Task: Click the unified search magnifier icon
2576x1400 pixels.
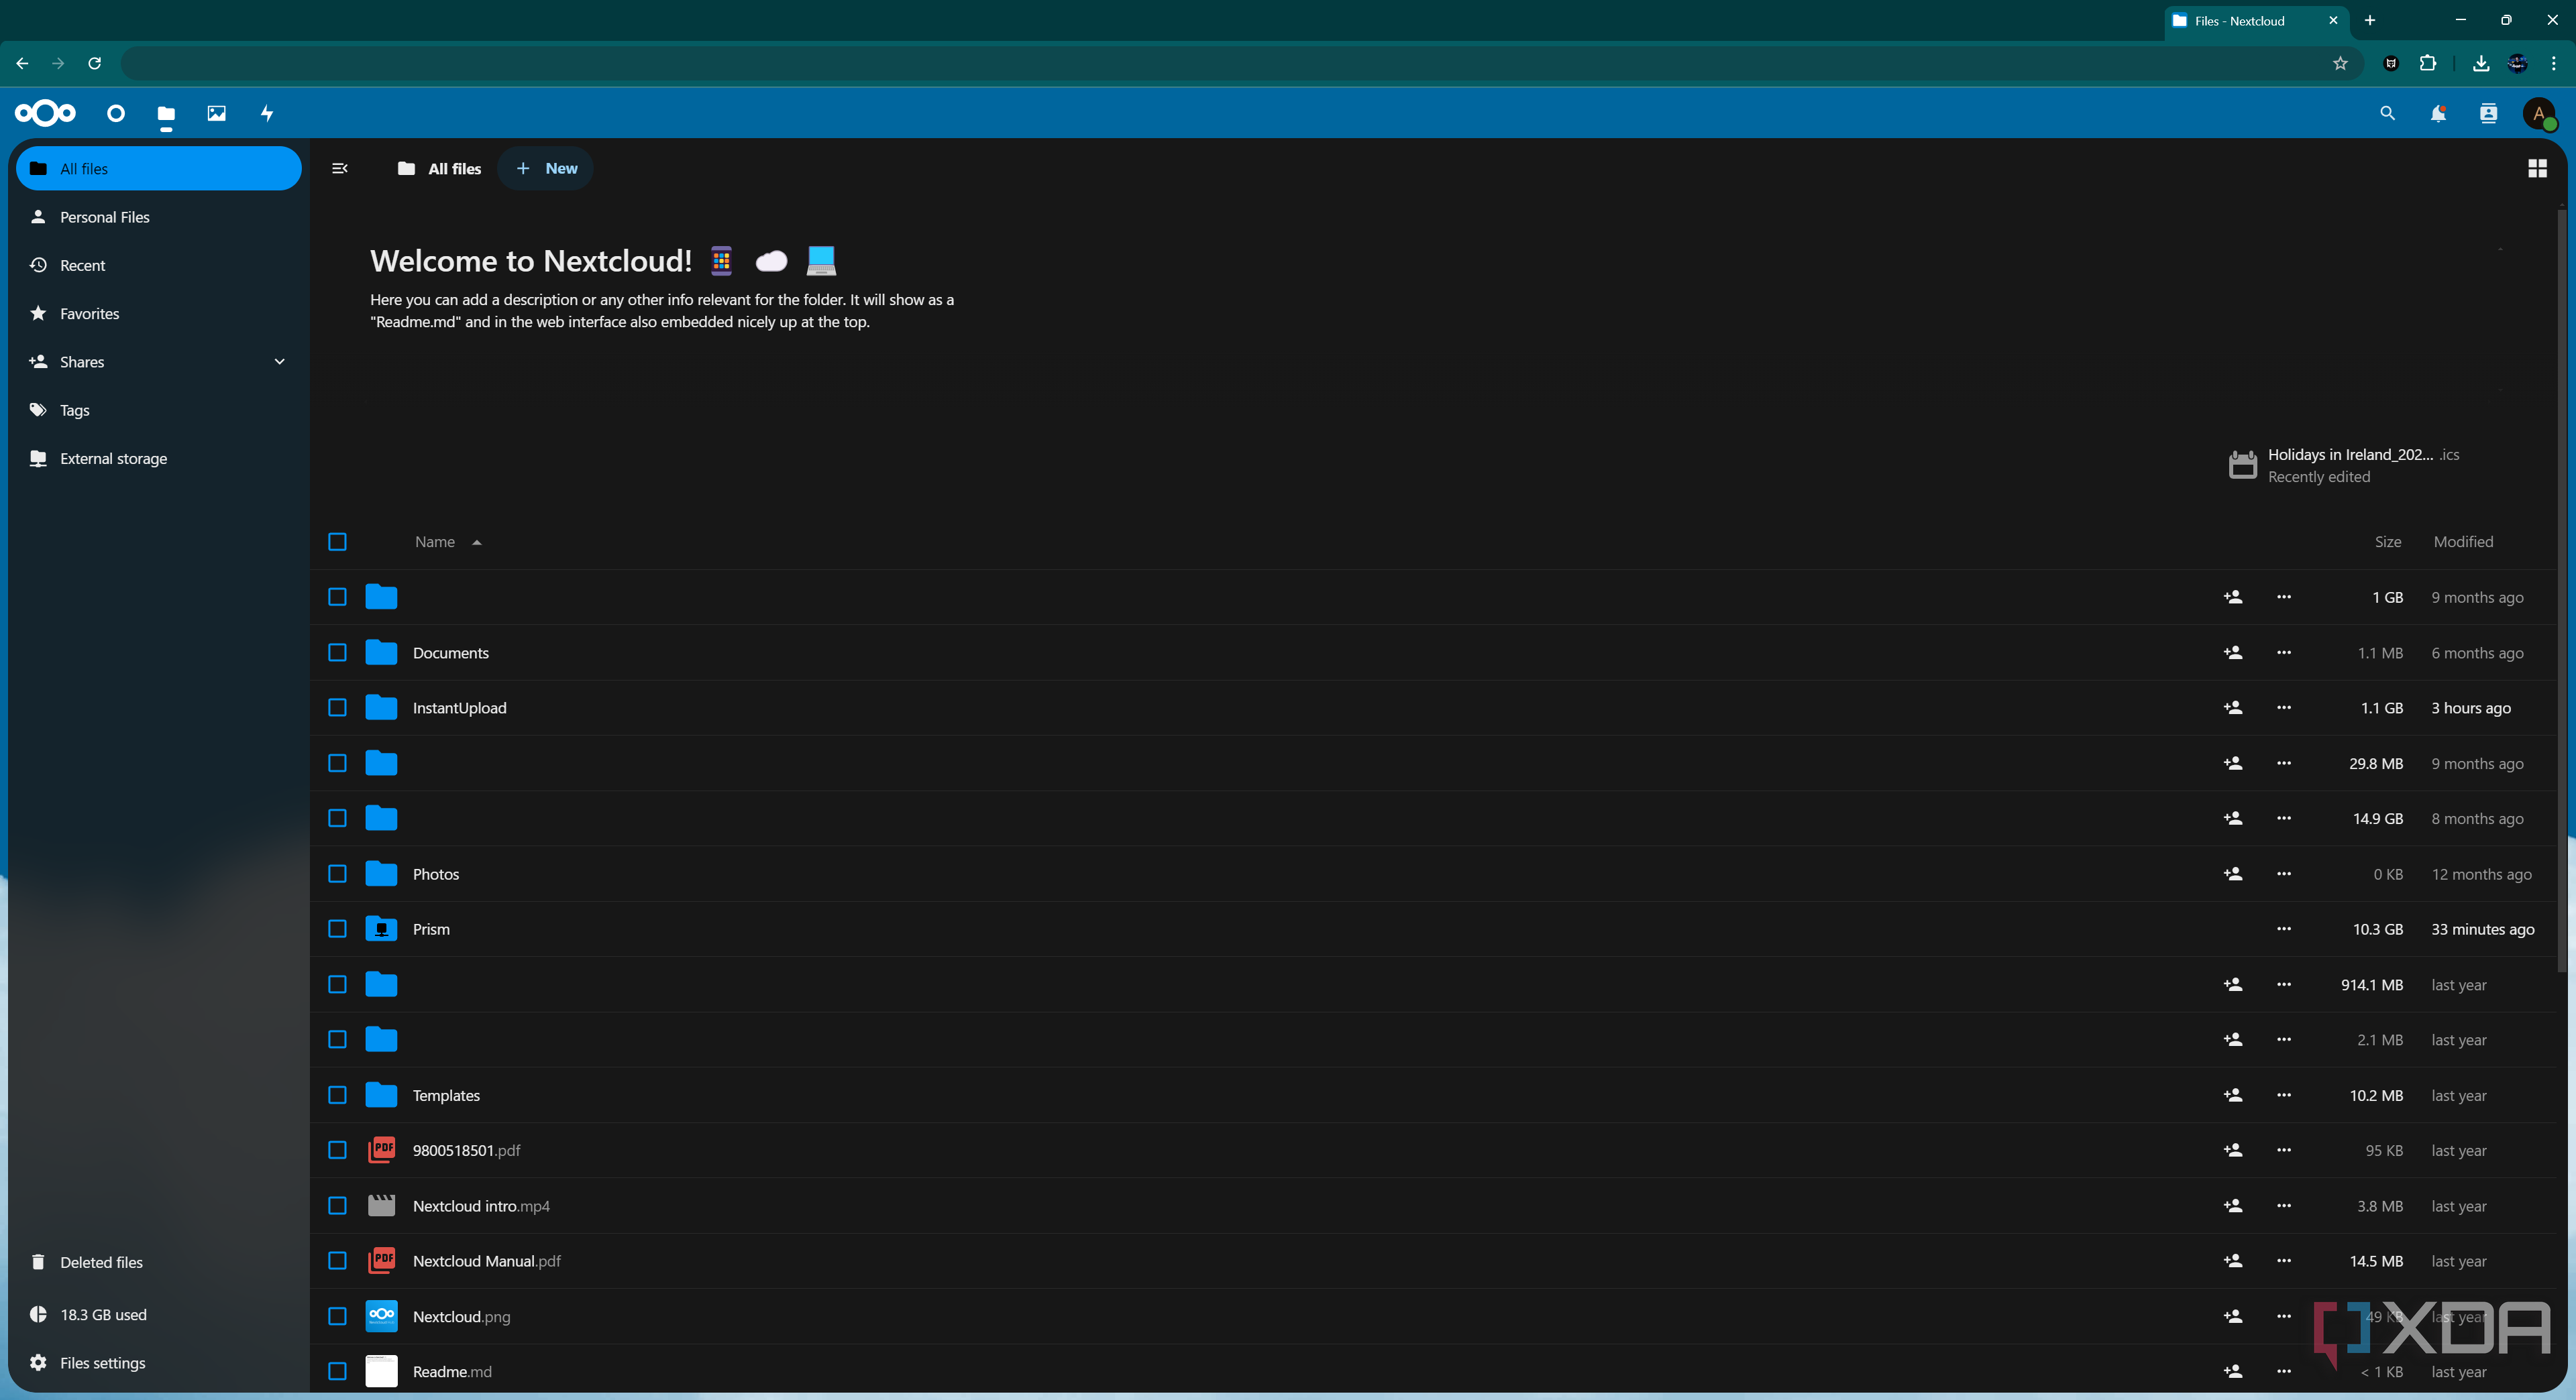Action: pos(2387,113)
